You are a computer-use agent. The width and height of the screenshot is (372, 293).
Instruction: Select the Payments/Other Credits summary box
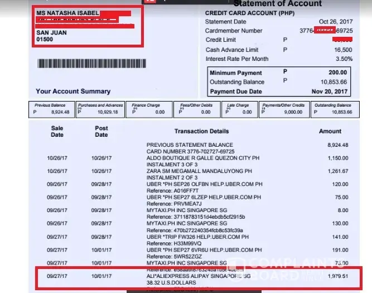(x=284, y=109)
